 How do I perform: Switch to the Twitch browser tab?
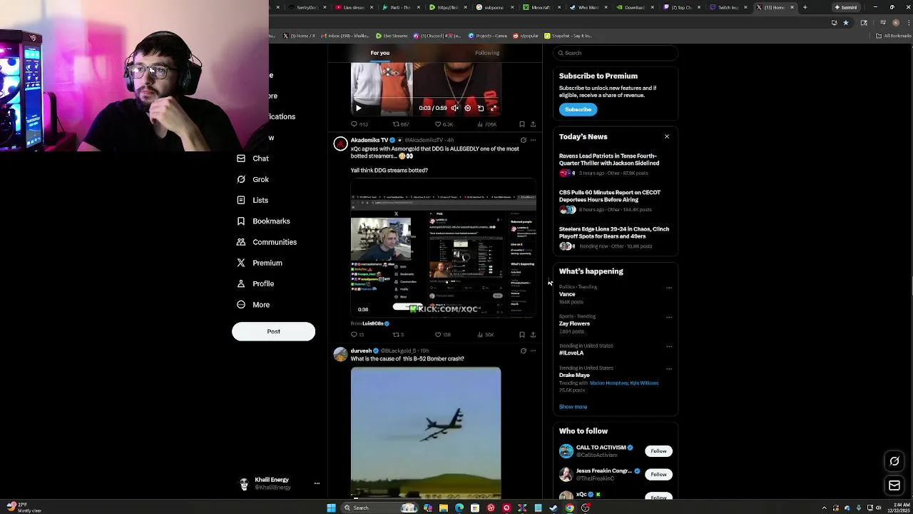(x=727, y=7)
